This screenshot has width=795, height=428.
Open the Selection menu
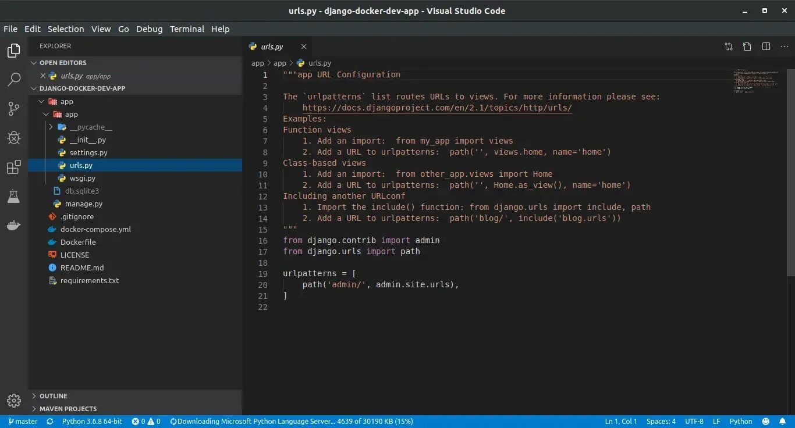[66, 29]
